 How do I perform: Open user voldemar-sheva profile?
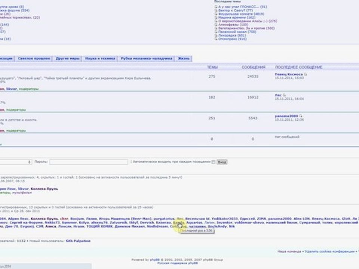249,223
